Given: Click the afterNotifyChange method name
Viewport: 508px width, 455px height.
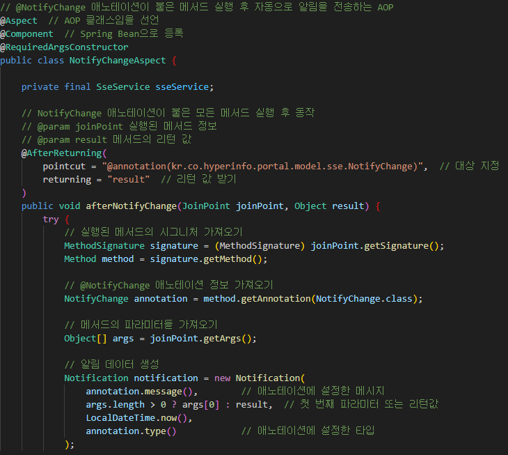Looking at the screenshot, I should [x=132, y=206].
